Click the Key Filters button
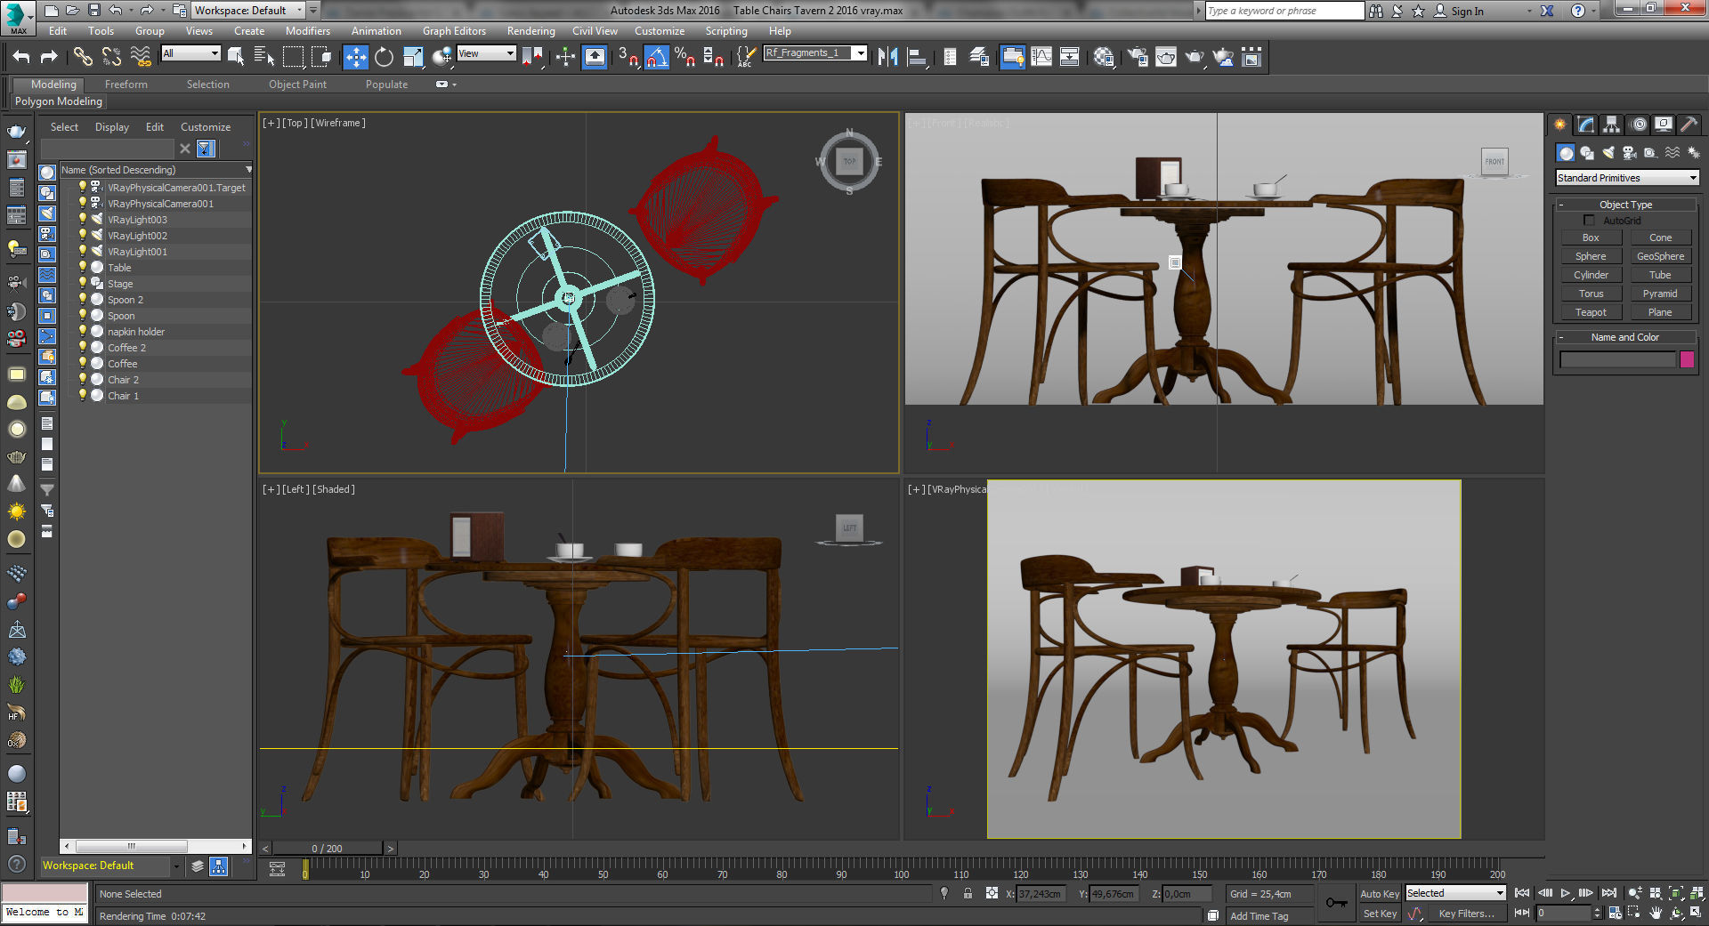This screenshot has width=1709, height=926. 1466,914
